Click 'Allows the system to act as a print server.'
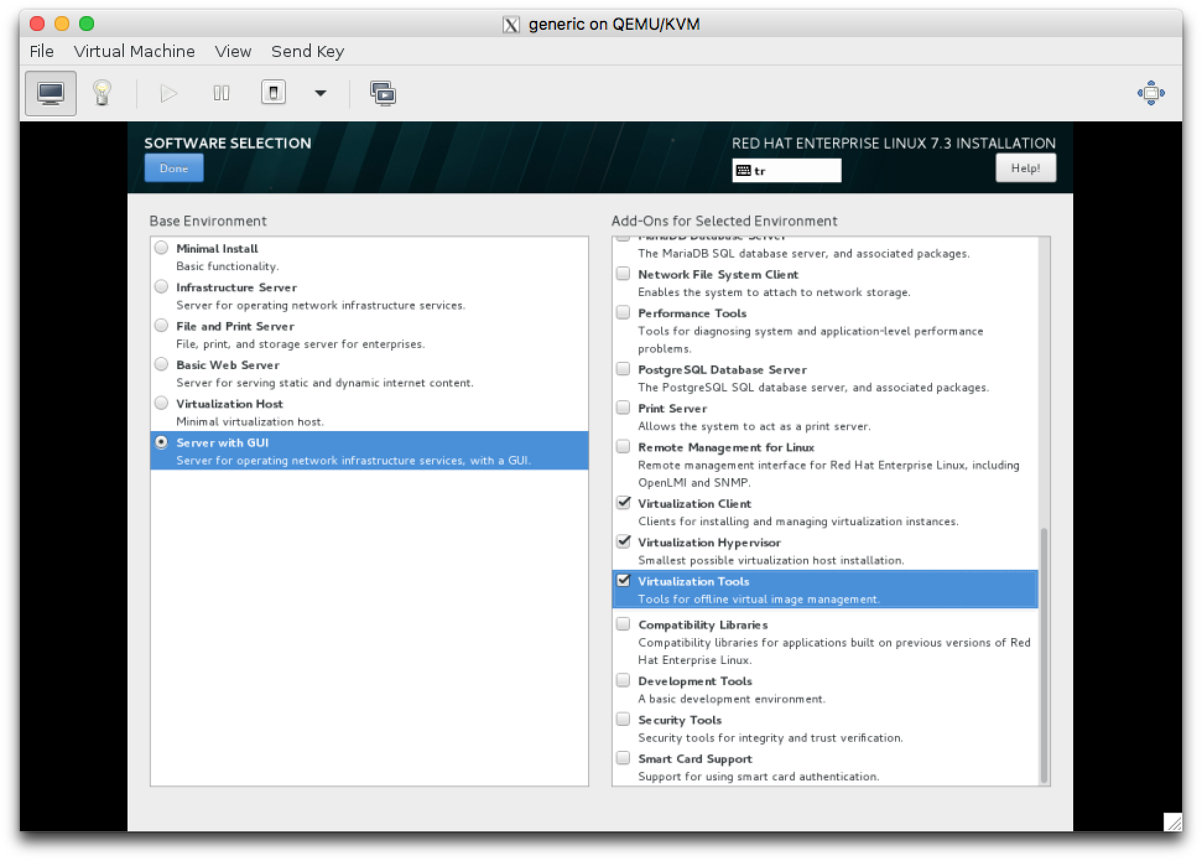1202x861 pixels. pos(754,427)
